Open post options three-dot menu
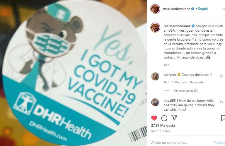Screen dimensions: 225x146 tap(224, 9)
